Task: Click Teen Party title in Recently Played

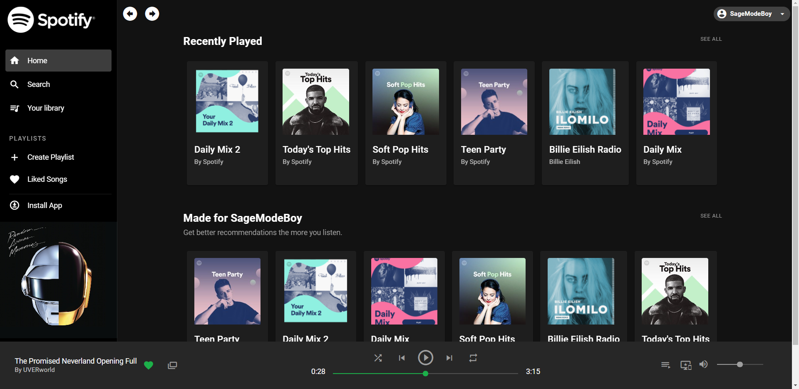Action: coord(484,150)
